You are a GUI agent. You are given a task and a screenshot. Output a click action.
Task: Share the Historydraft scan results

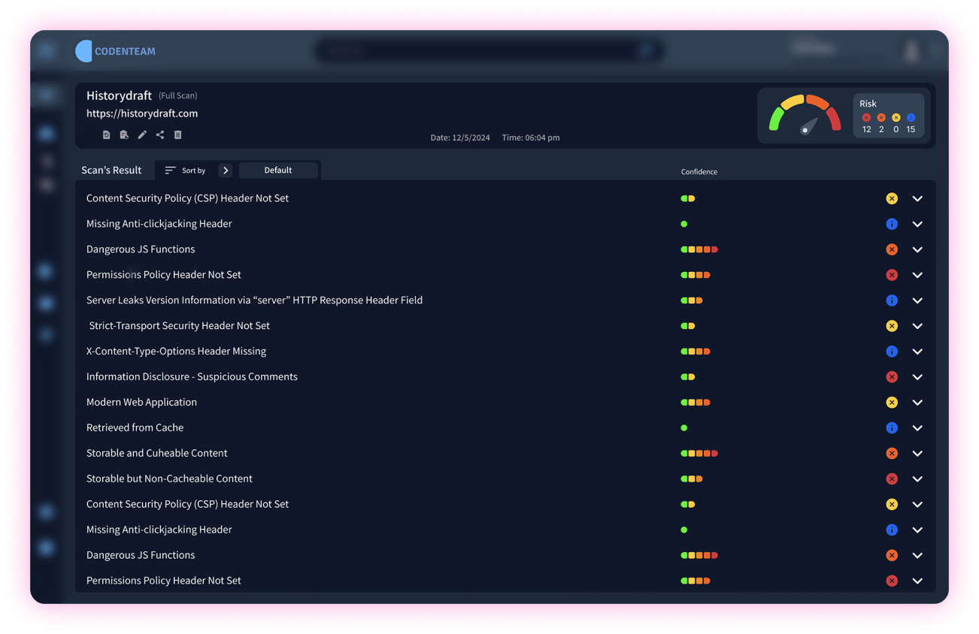[x=160, y=135]
